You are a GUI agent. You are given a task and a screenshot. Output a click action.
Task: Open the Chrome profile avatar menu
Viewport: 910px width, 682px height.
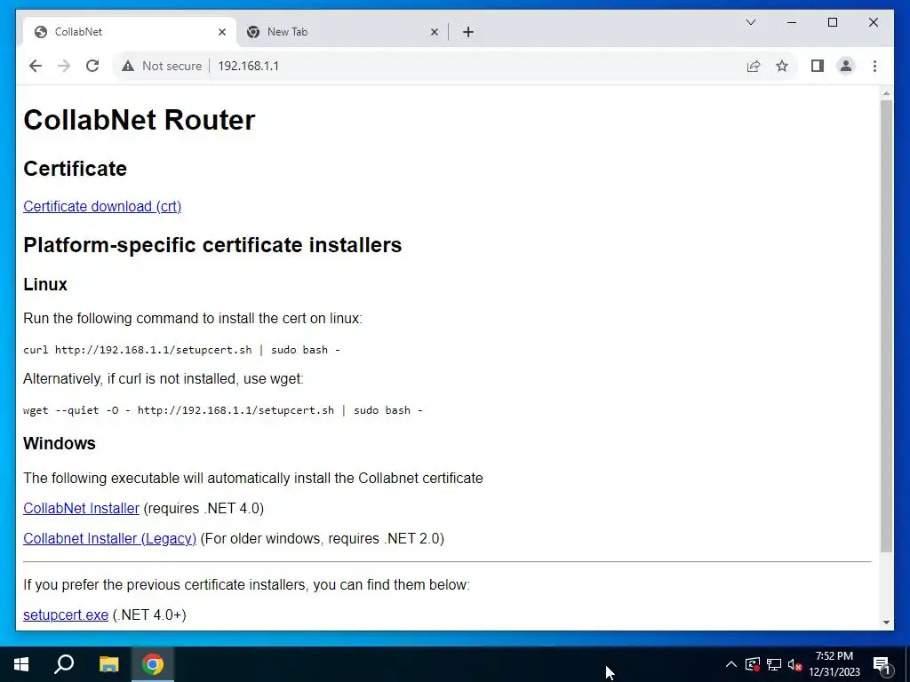click(x=846, y=66)
